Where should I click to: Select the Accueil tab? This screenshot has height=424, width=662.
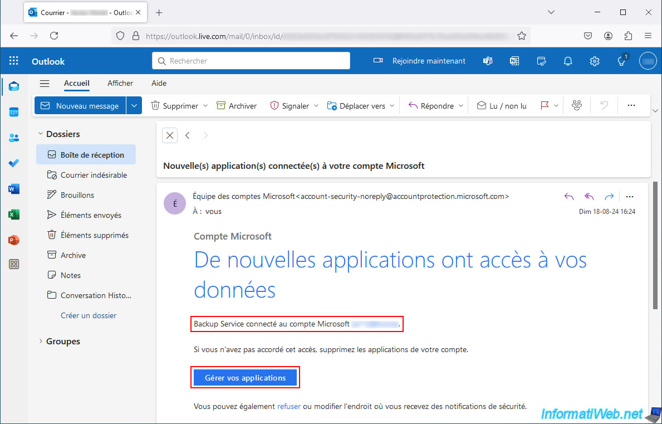click(76, 83)
